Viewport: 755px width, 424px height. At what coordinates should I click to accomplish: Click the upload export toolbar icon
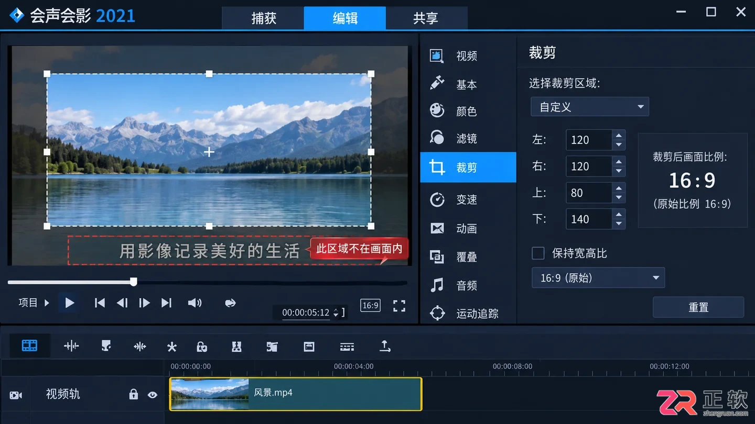(385, 346)
